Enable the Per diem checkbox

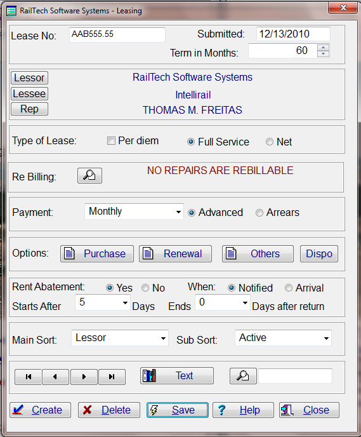click(x=111, y=141)
